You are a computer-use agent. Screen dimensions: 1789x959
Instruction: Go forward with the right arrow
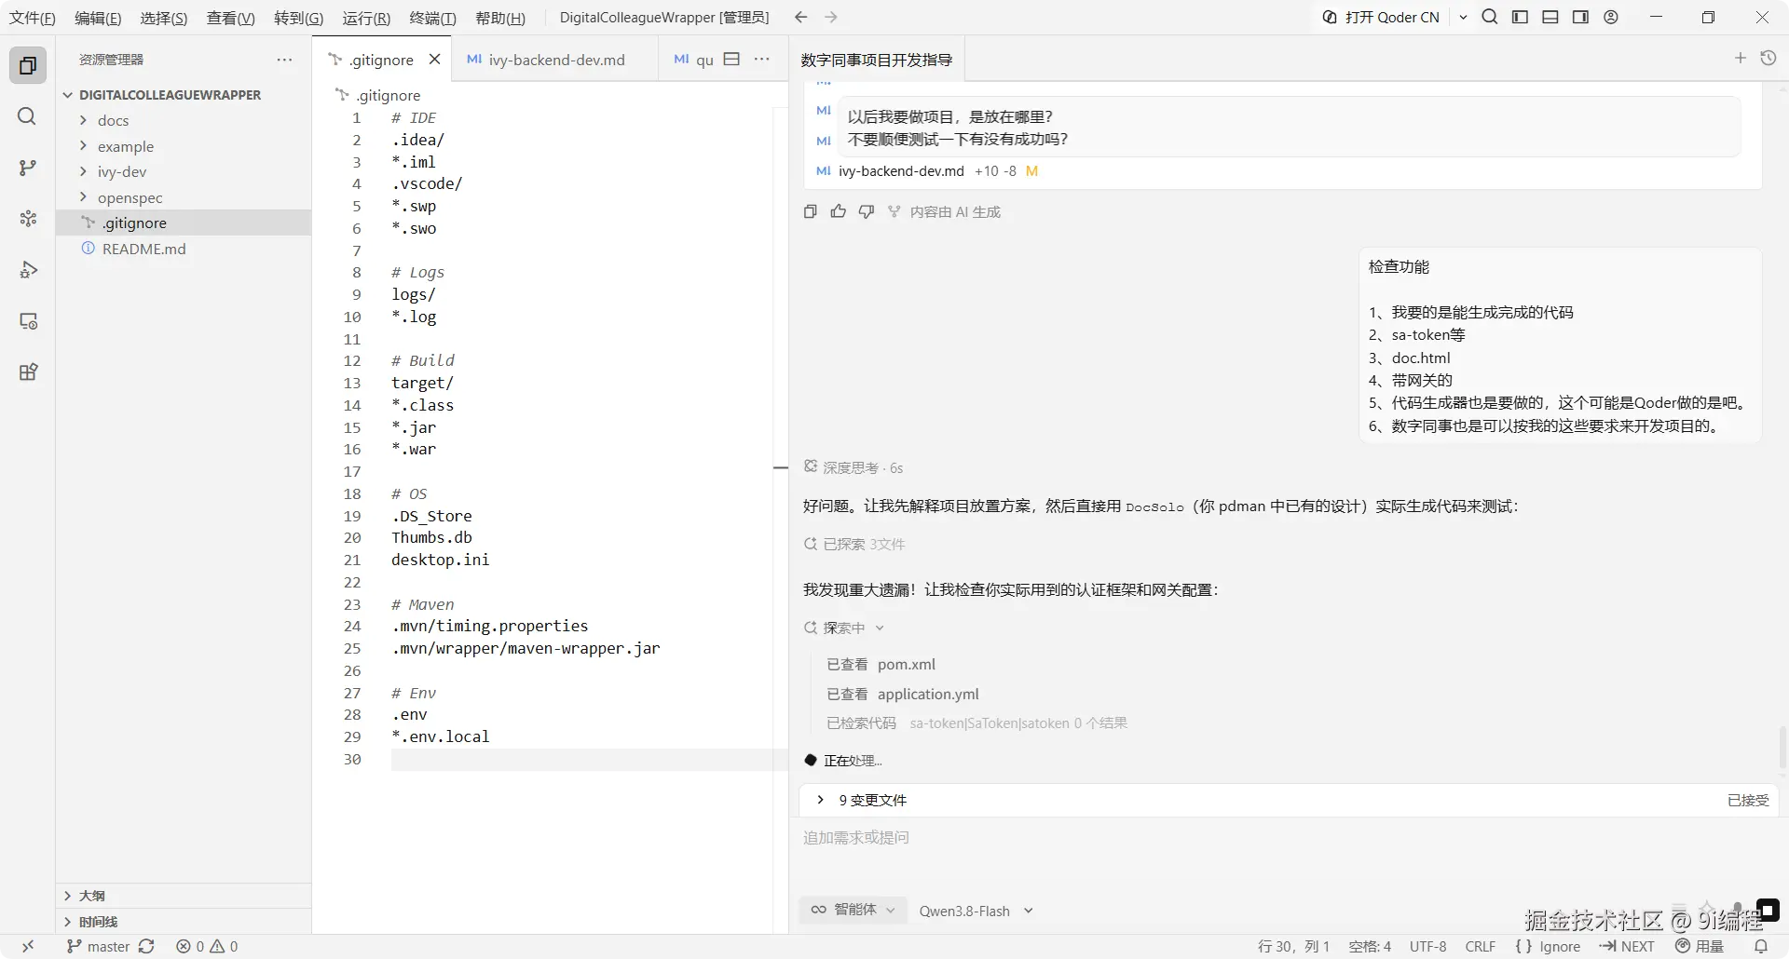831,18
